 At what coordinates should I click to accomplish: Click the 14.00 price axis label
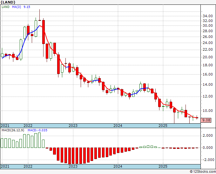pyautogui.click(x=208, y=84)
